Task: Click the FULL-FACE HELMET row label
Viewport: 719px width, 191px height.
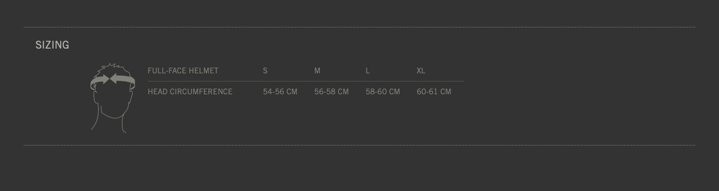Action: [183, 70]
